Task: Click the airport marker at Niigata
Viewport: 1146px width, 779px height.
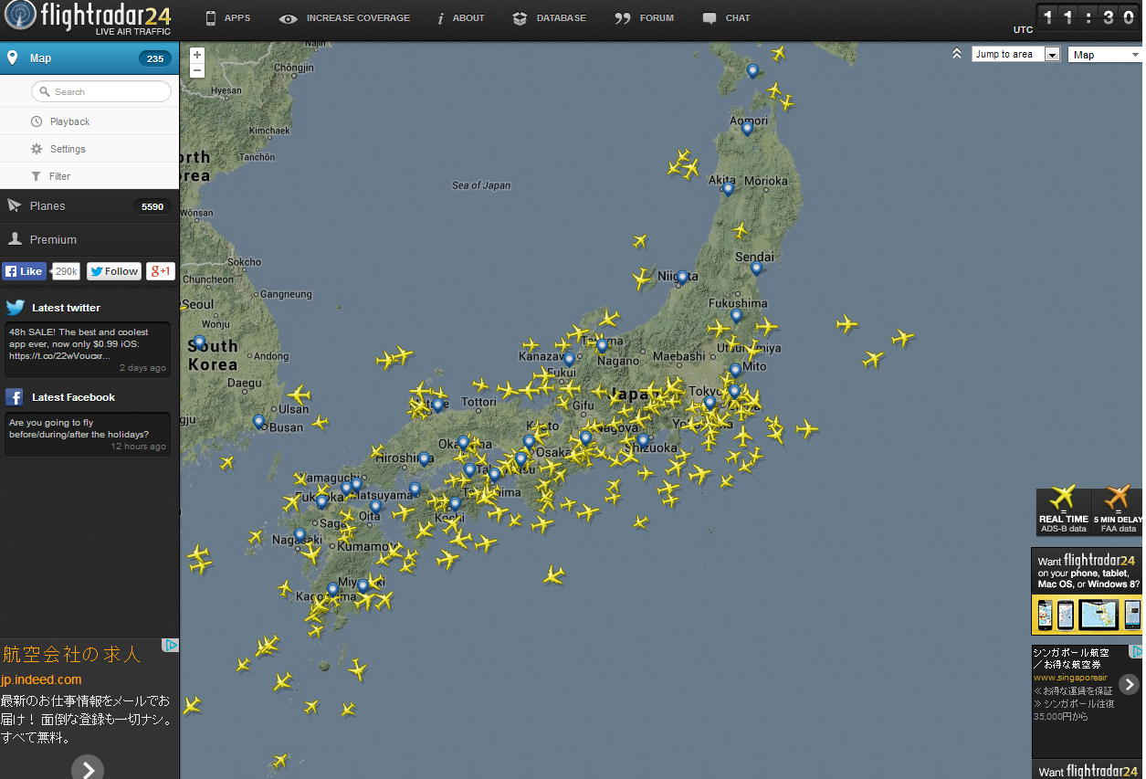Action: click(x=682, y=276)
